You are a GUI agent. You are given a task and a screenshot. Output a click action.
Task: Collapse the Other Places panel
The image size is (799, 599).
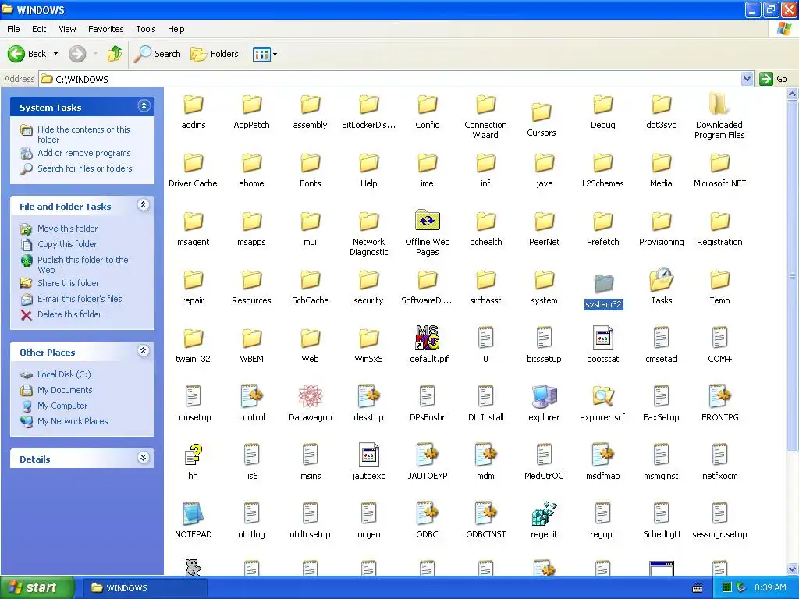pos(144,350)
